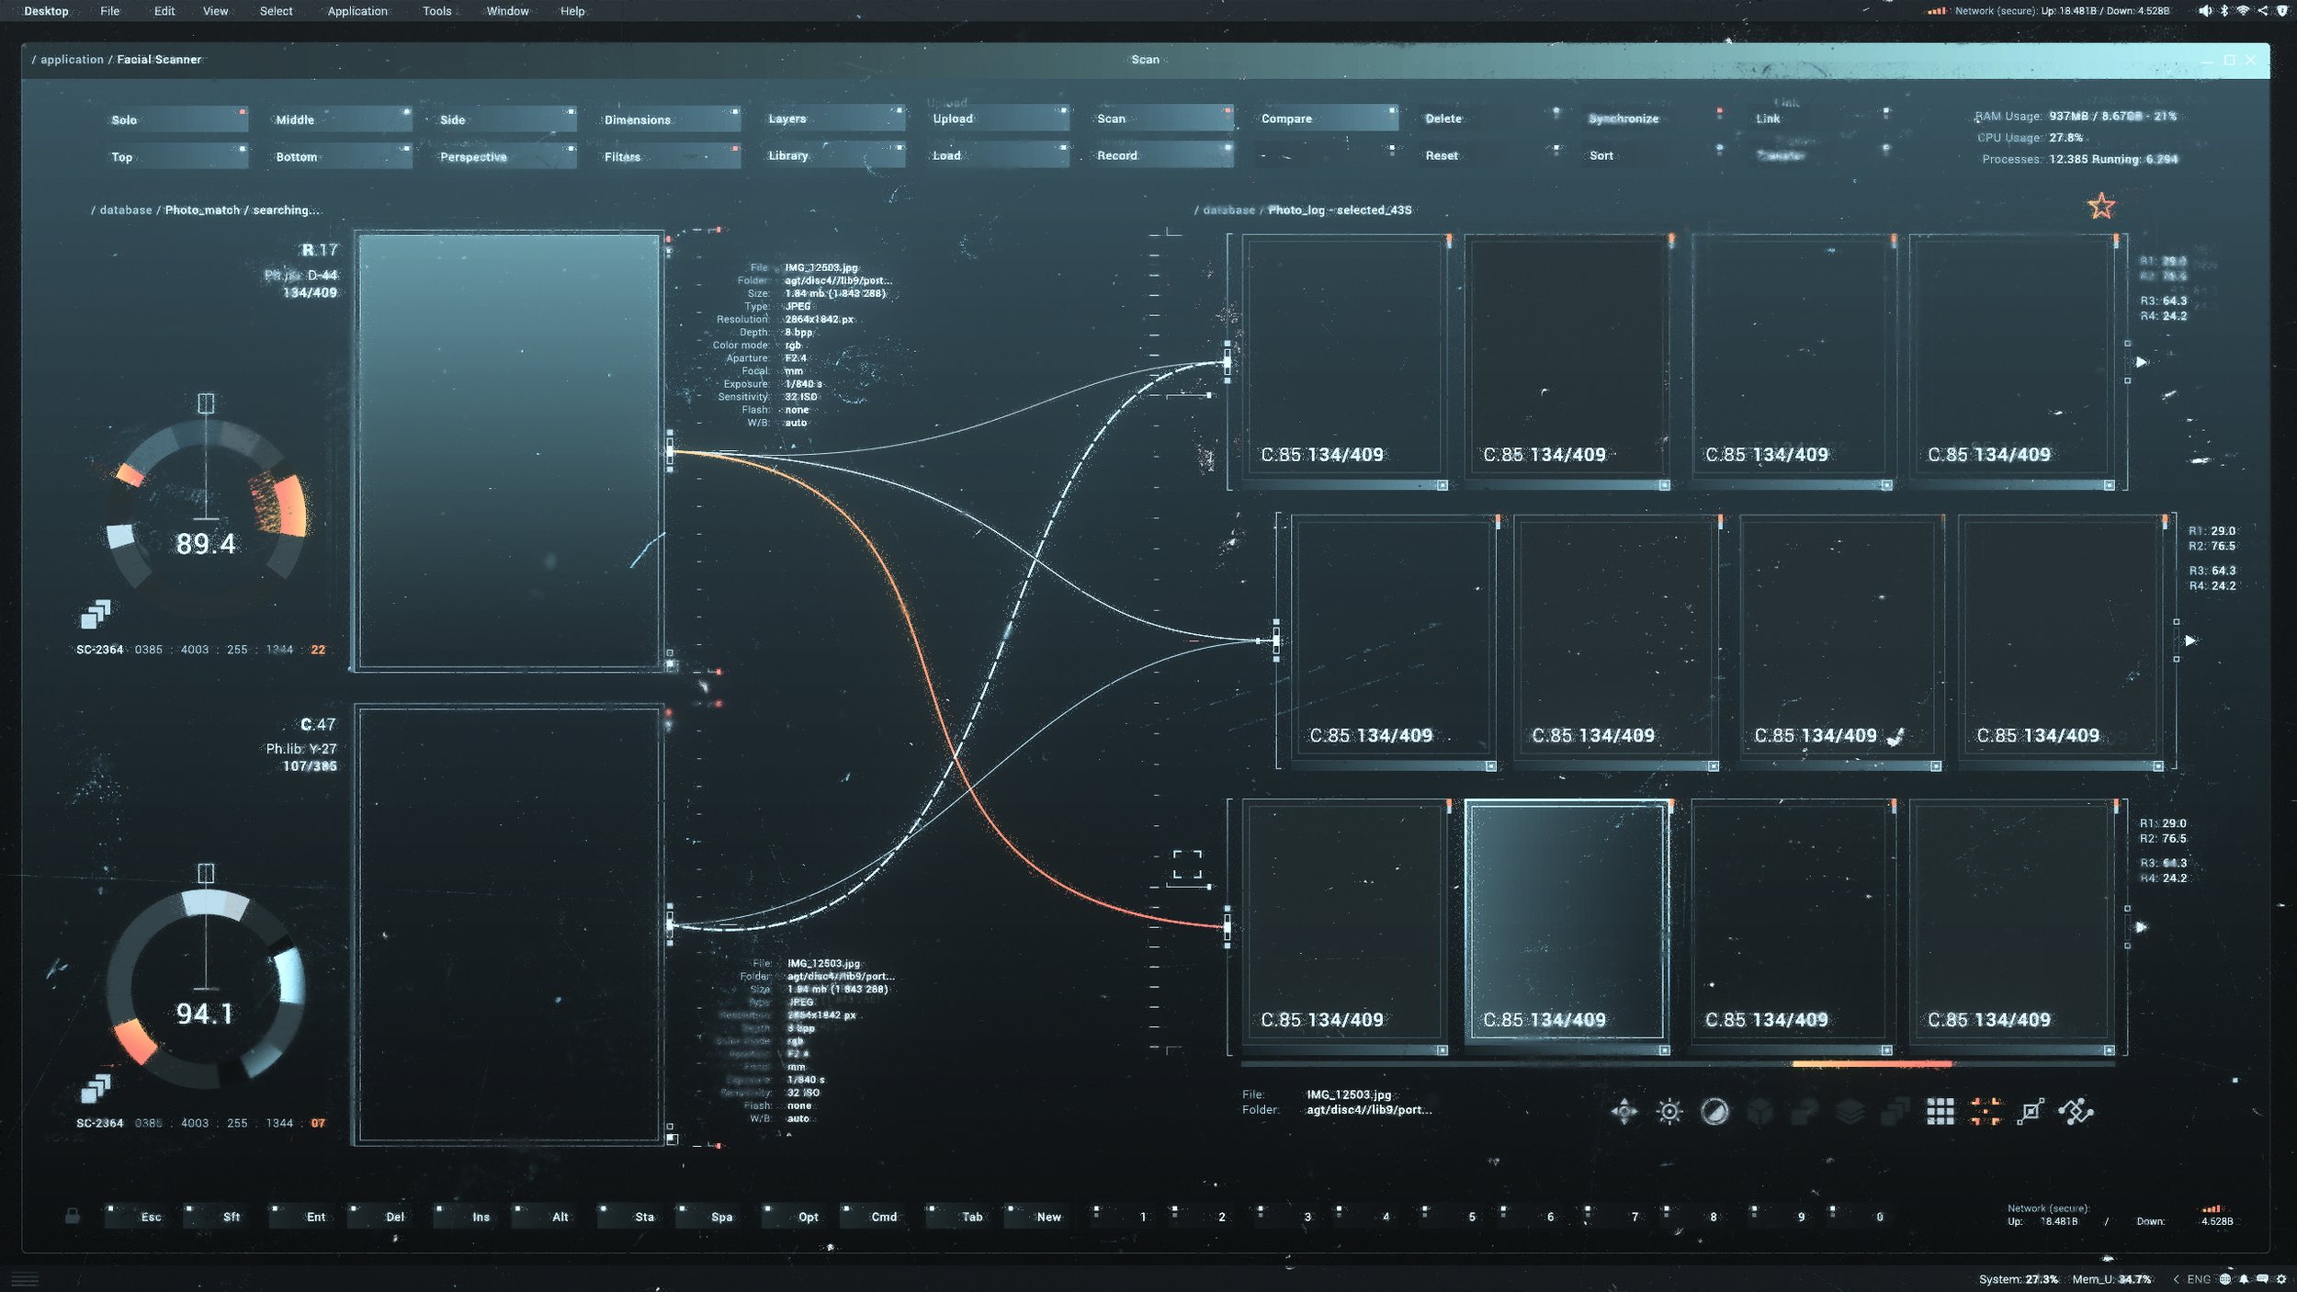This screenshot has height=1292, width=2297.
Task: Click orange scrollbar under the thumbnail grid
Action: tap(1871, 1064)
